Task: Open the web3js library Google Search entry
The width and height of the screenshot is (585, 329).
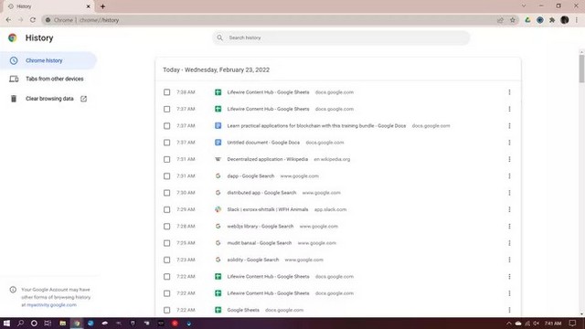Action: click(260, 227)
